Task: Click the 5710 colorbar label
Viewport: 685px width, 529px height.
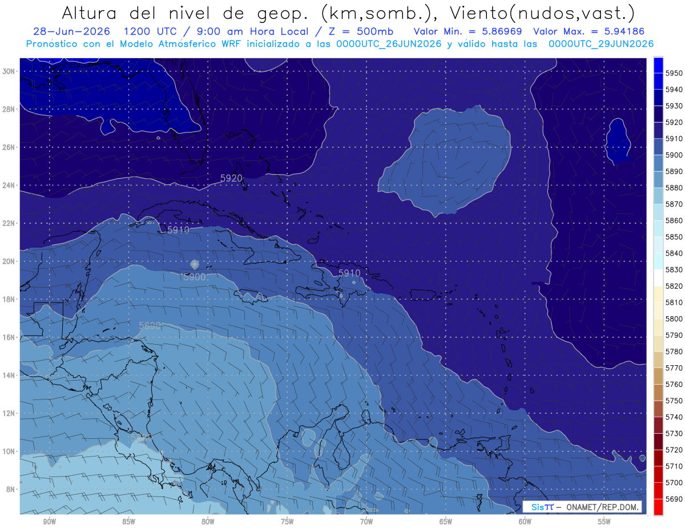Action: (x=674, y=466)
